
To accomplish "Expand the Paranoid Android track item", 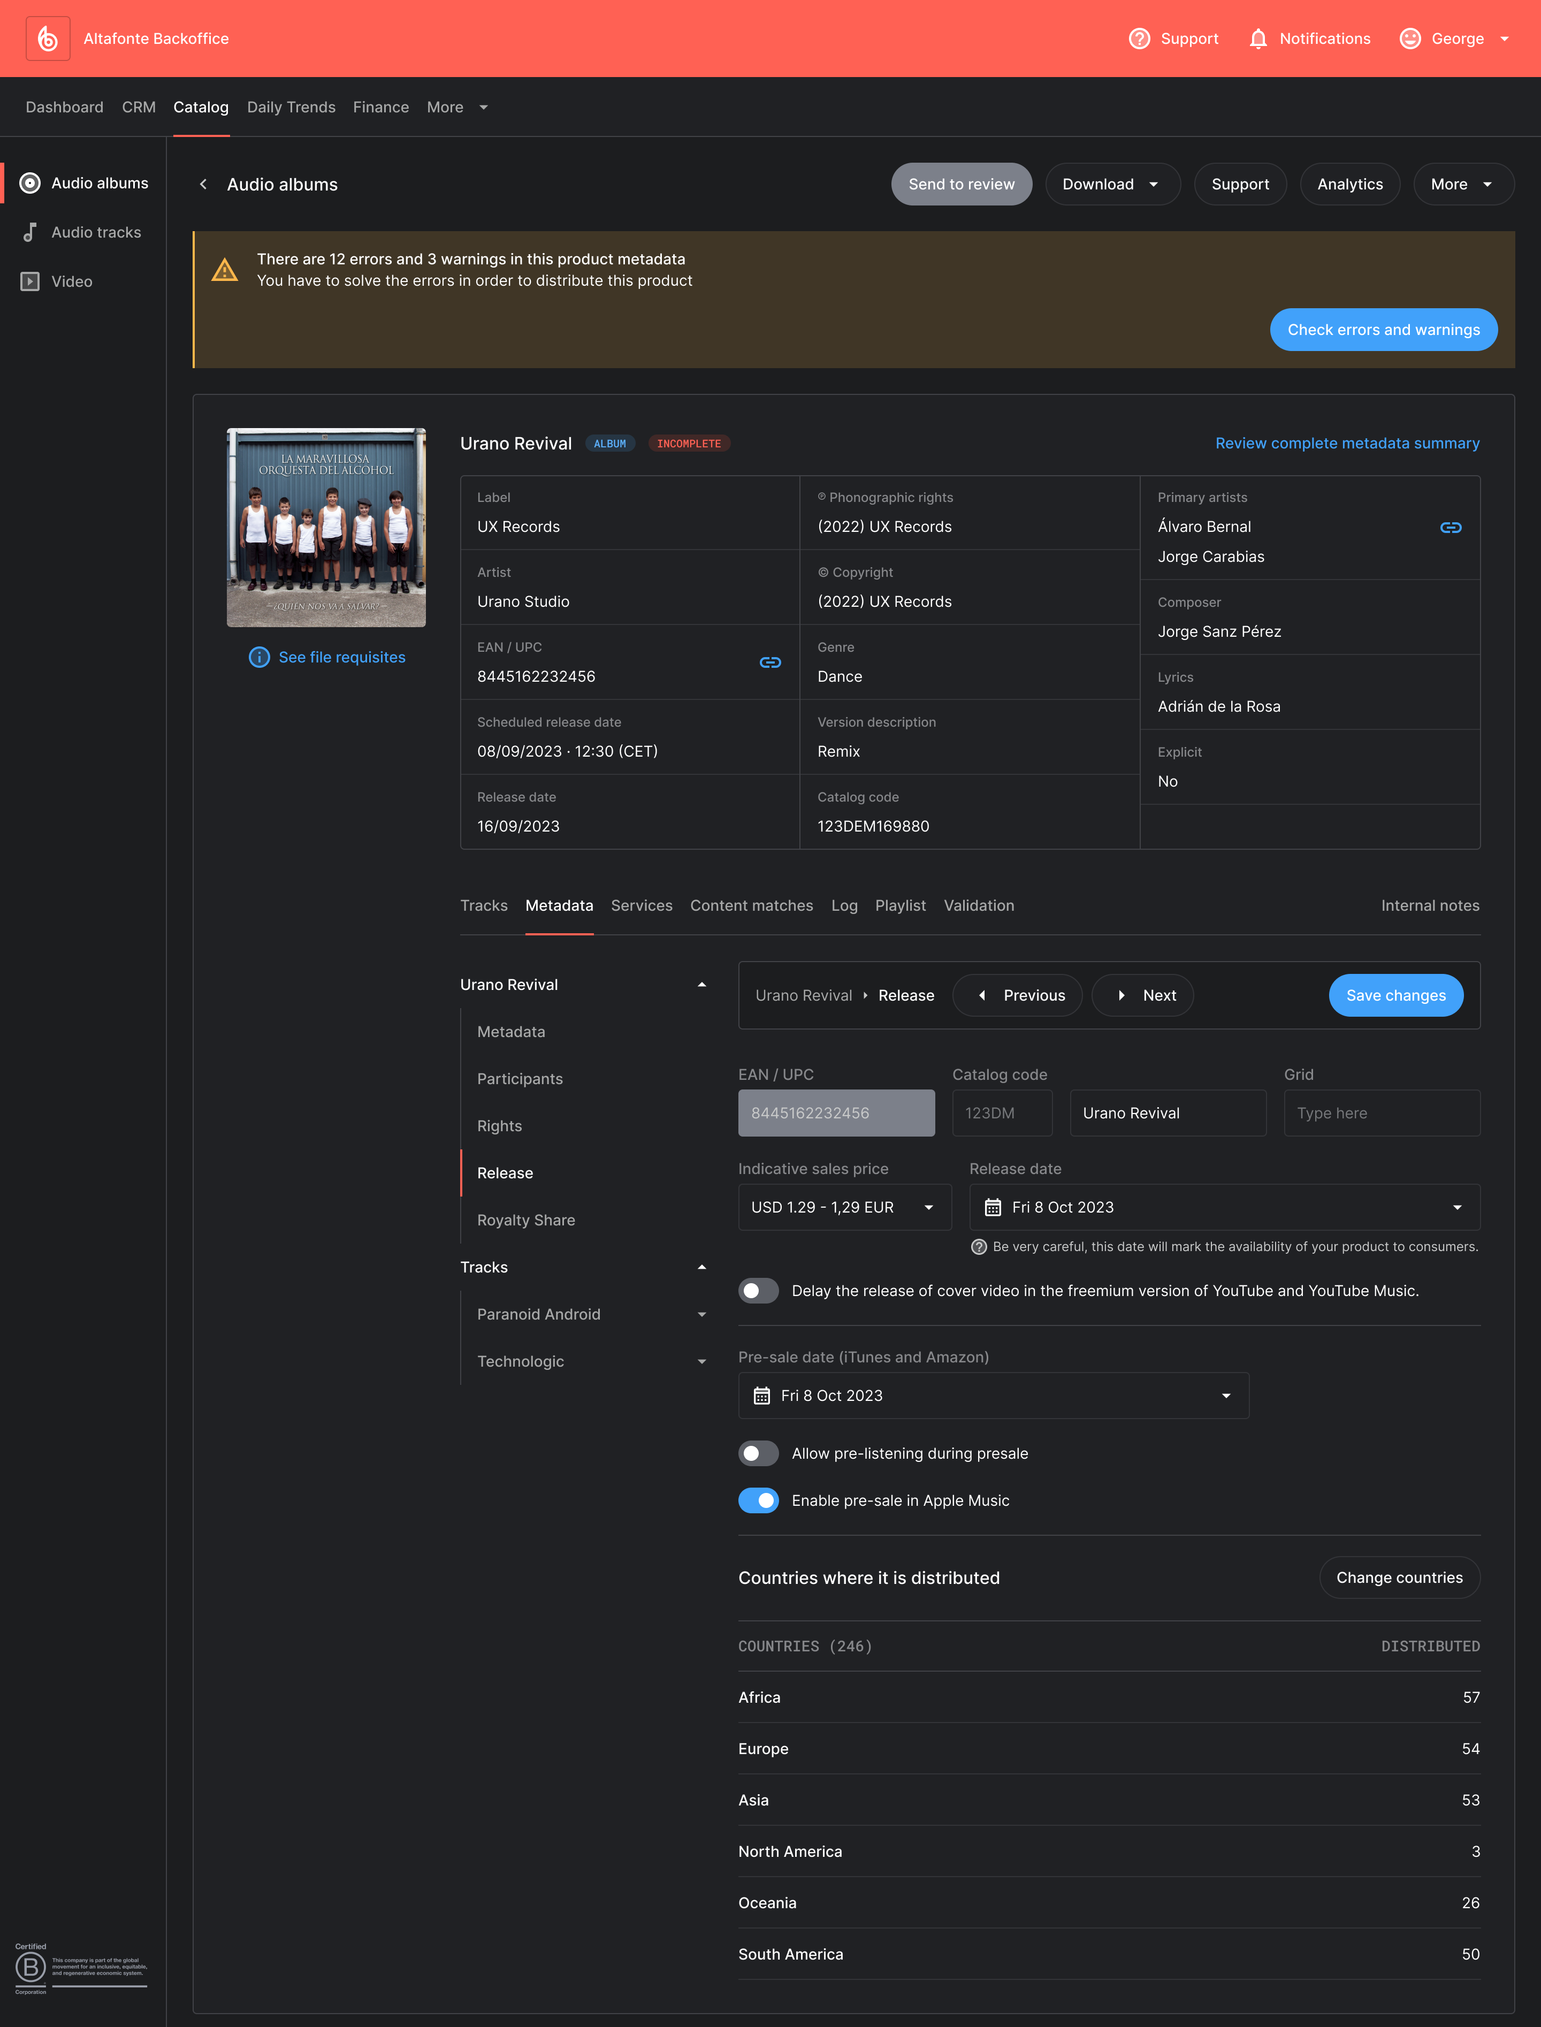I will pyautogui.click(x=701, y=1314).
